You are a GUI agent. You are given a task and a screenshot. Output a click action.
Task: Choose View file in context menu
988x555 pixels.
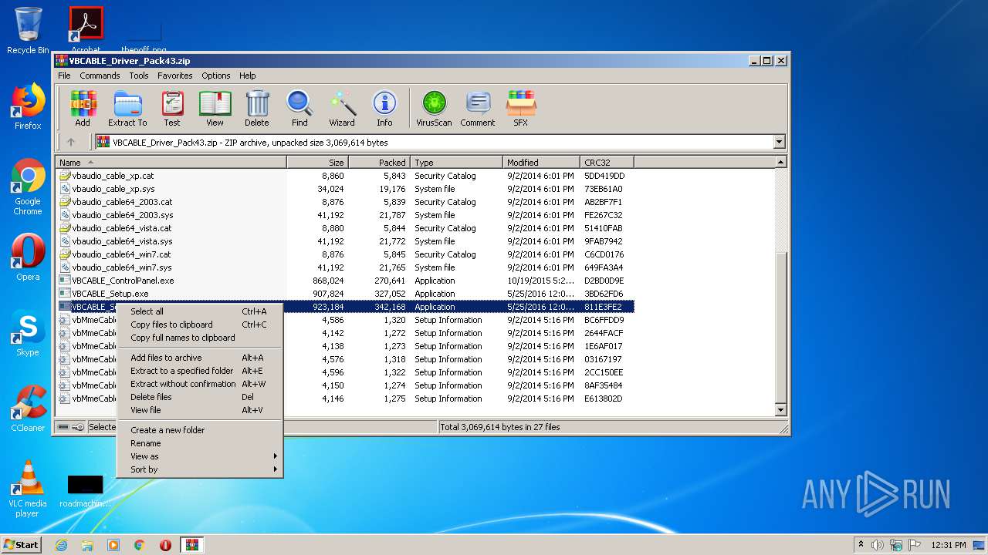coord(200,410)
